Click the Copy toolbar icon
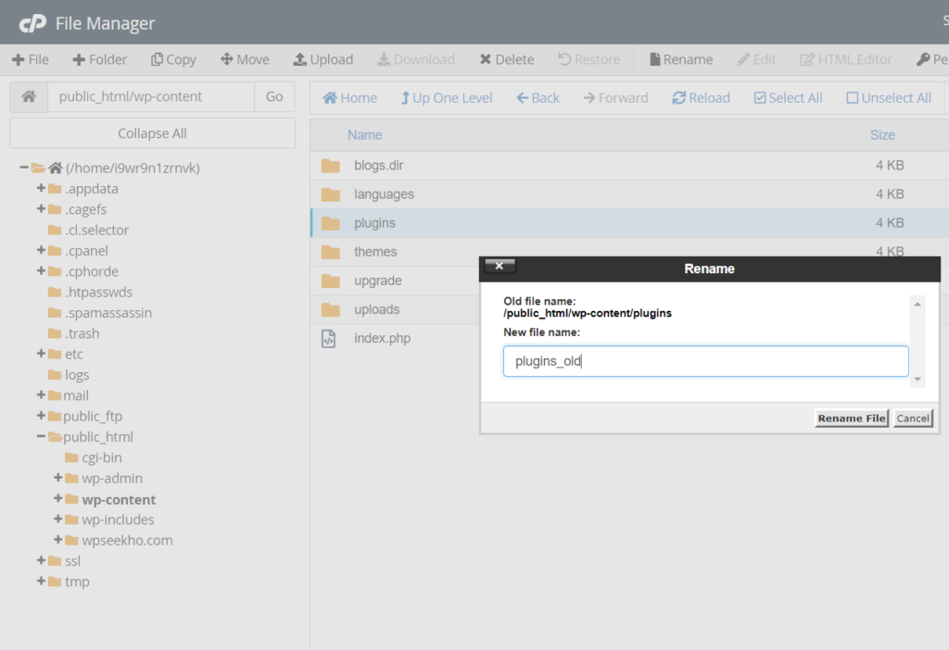The width and height of the screenshot is (949, 650). point(157,59)
